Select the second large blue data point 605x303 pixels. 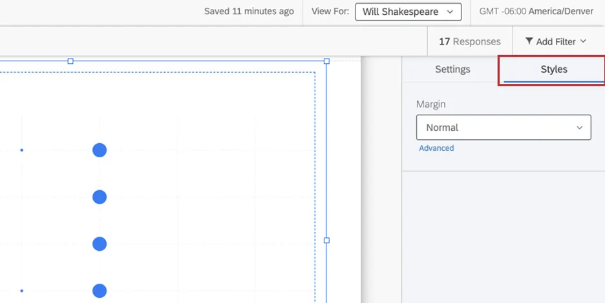pyautogui.click(x=99, y=197)
